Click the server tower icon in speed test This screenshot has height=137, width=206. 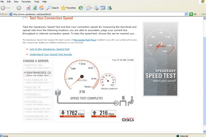click(x=58, y=92)
